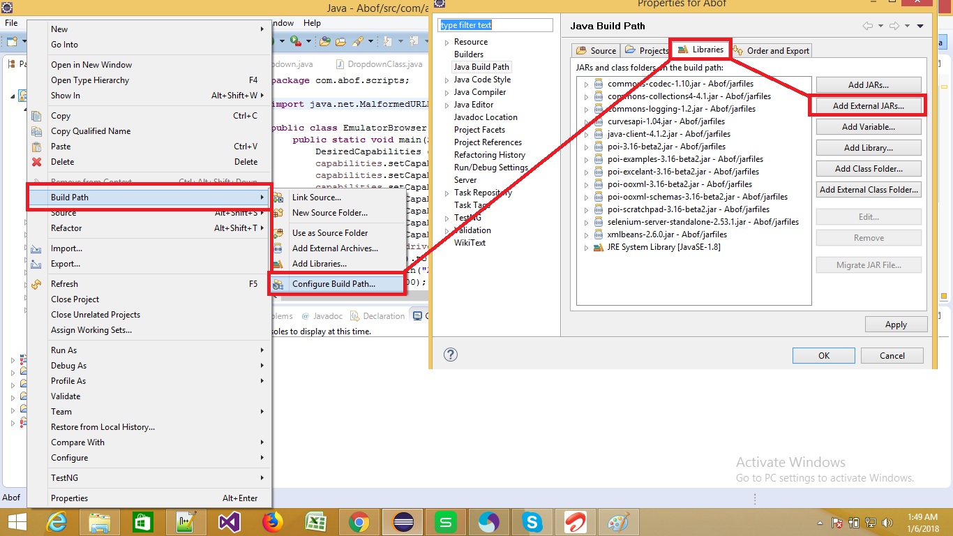Click the New wizard toolbar icon
This screenshot has width=953, height=536.
coord(13,41)
